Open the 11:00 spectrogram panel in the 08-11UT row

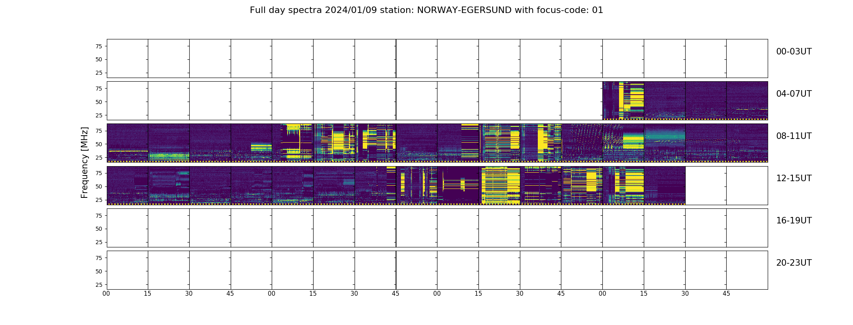click(623, 143)
